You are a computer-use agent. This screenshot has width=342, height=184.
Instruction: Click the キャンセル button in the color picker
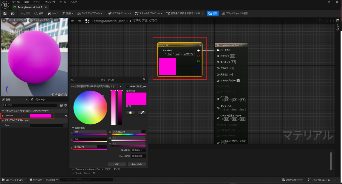137,164
